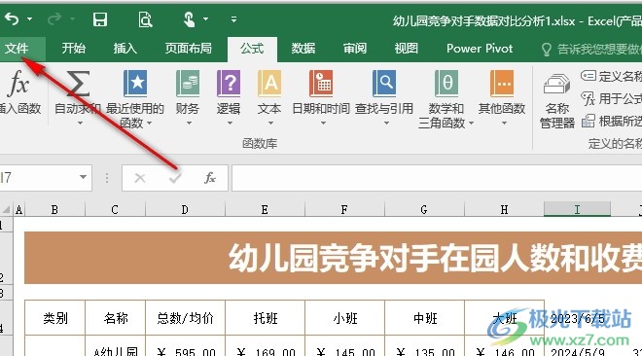Switch to the 插入 (Insert) tab

(125, 49)
